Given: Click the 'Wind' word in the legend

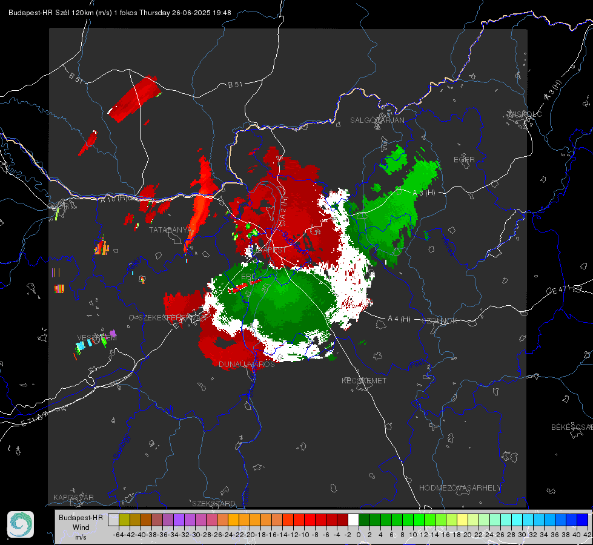Looking at the screenshot, I should tap(81, 527).
